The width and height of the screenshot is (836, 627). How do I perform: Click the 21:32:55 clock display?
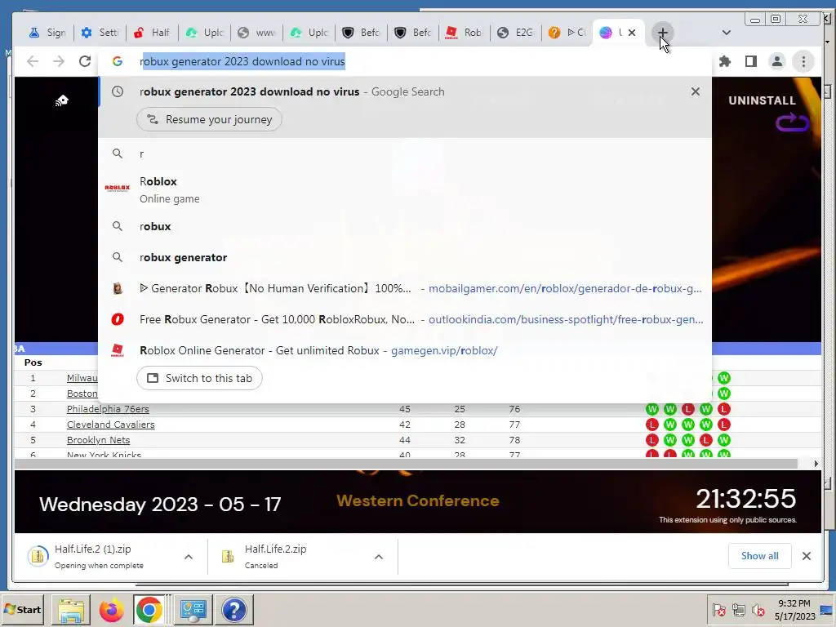pyautogui.click(x=745, y=499)
